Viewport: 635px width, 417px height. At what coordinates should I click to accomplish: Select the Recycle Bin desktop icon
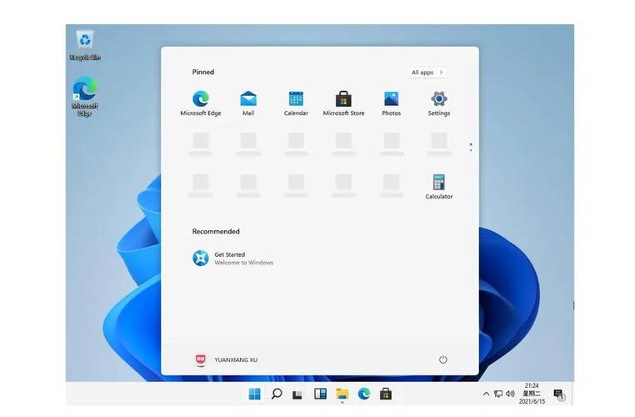[x=85, y=45]
